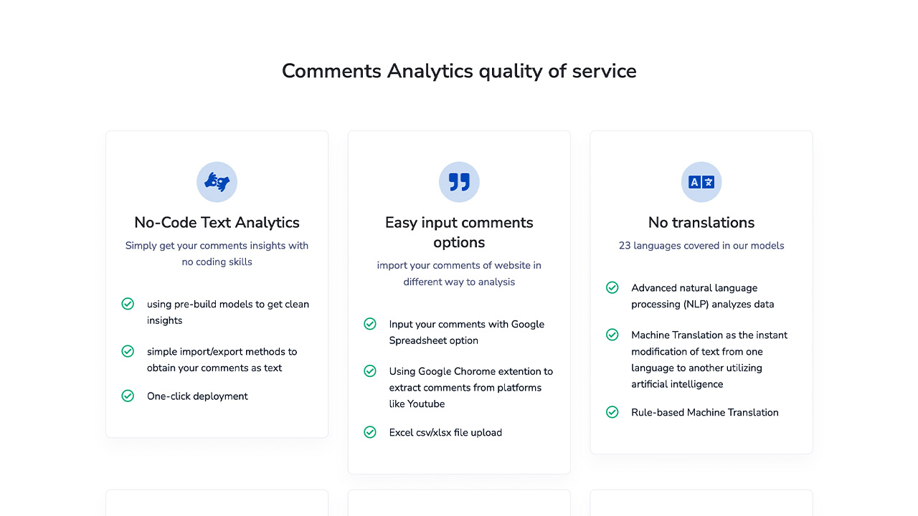Click checkmark beside Google Chrome extension item

(x=370, y=371)
